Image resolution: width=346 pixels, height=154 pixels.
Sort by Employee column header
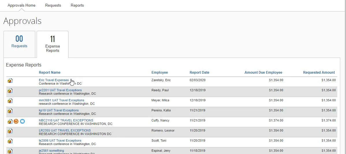tap(160, 73)
